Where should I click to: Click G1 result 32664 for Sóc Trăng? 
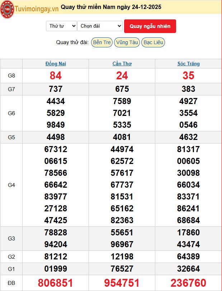coord(188,269)
